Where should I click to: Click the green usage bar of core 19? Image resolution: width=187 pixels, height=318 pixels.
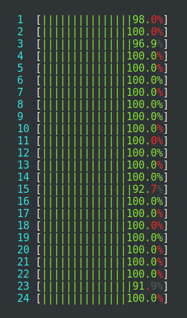[84, 238]
